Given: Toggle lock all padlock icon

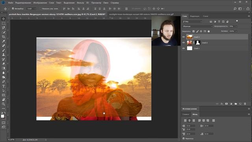Looking at the screenshot, I should [209, 31].
